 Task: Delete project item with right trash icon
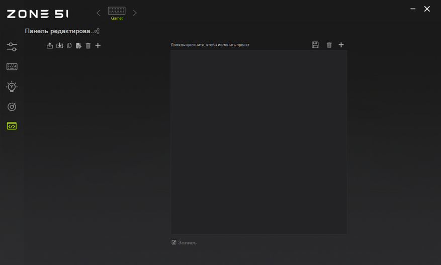pos(329,45)
